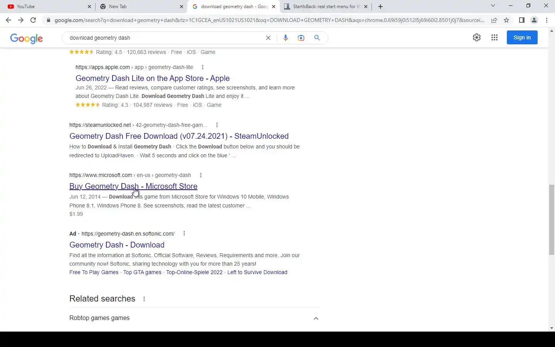Click the magnifier search button
Screen dimensions: 555x347
(x=317, y=38)
